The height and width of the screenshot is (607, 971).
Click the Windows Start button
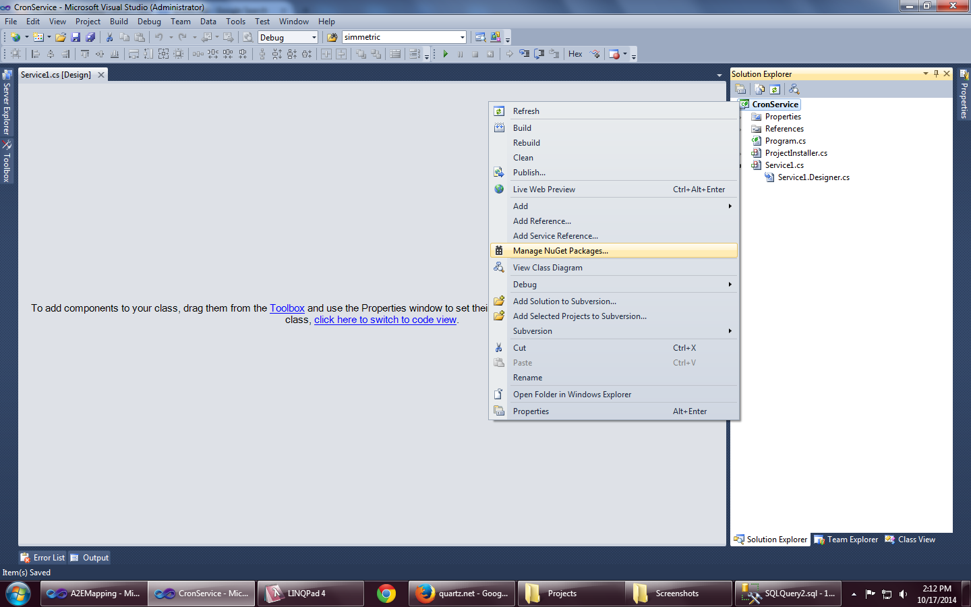[18, 594]
